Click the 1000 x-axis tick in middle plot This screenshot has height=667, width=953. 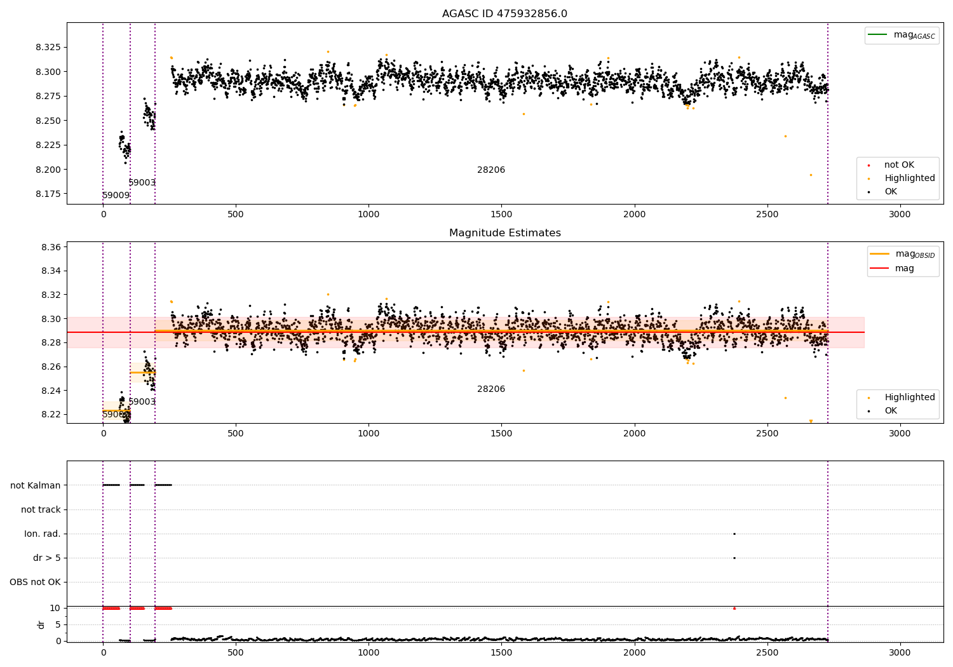point(368,434)
